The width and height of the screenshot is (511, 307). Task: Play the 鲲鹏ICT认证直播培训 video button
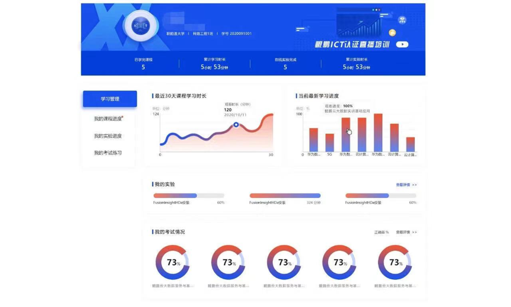tap(402, 44)
